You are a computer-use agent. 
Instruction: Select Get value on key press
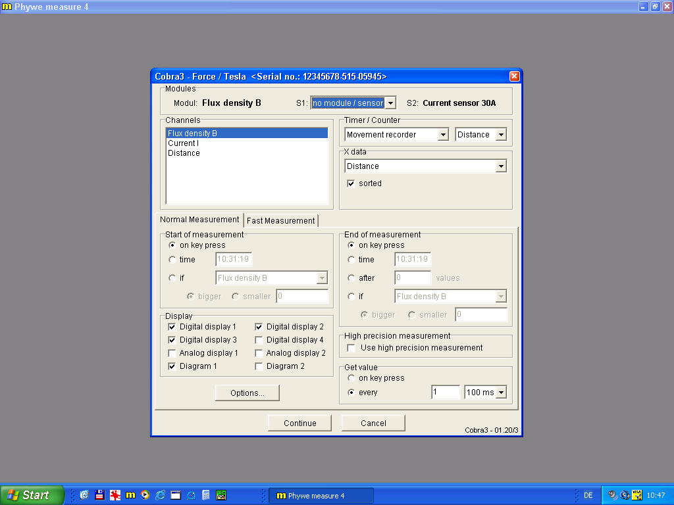click(351, 378)
